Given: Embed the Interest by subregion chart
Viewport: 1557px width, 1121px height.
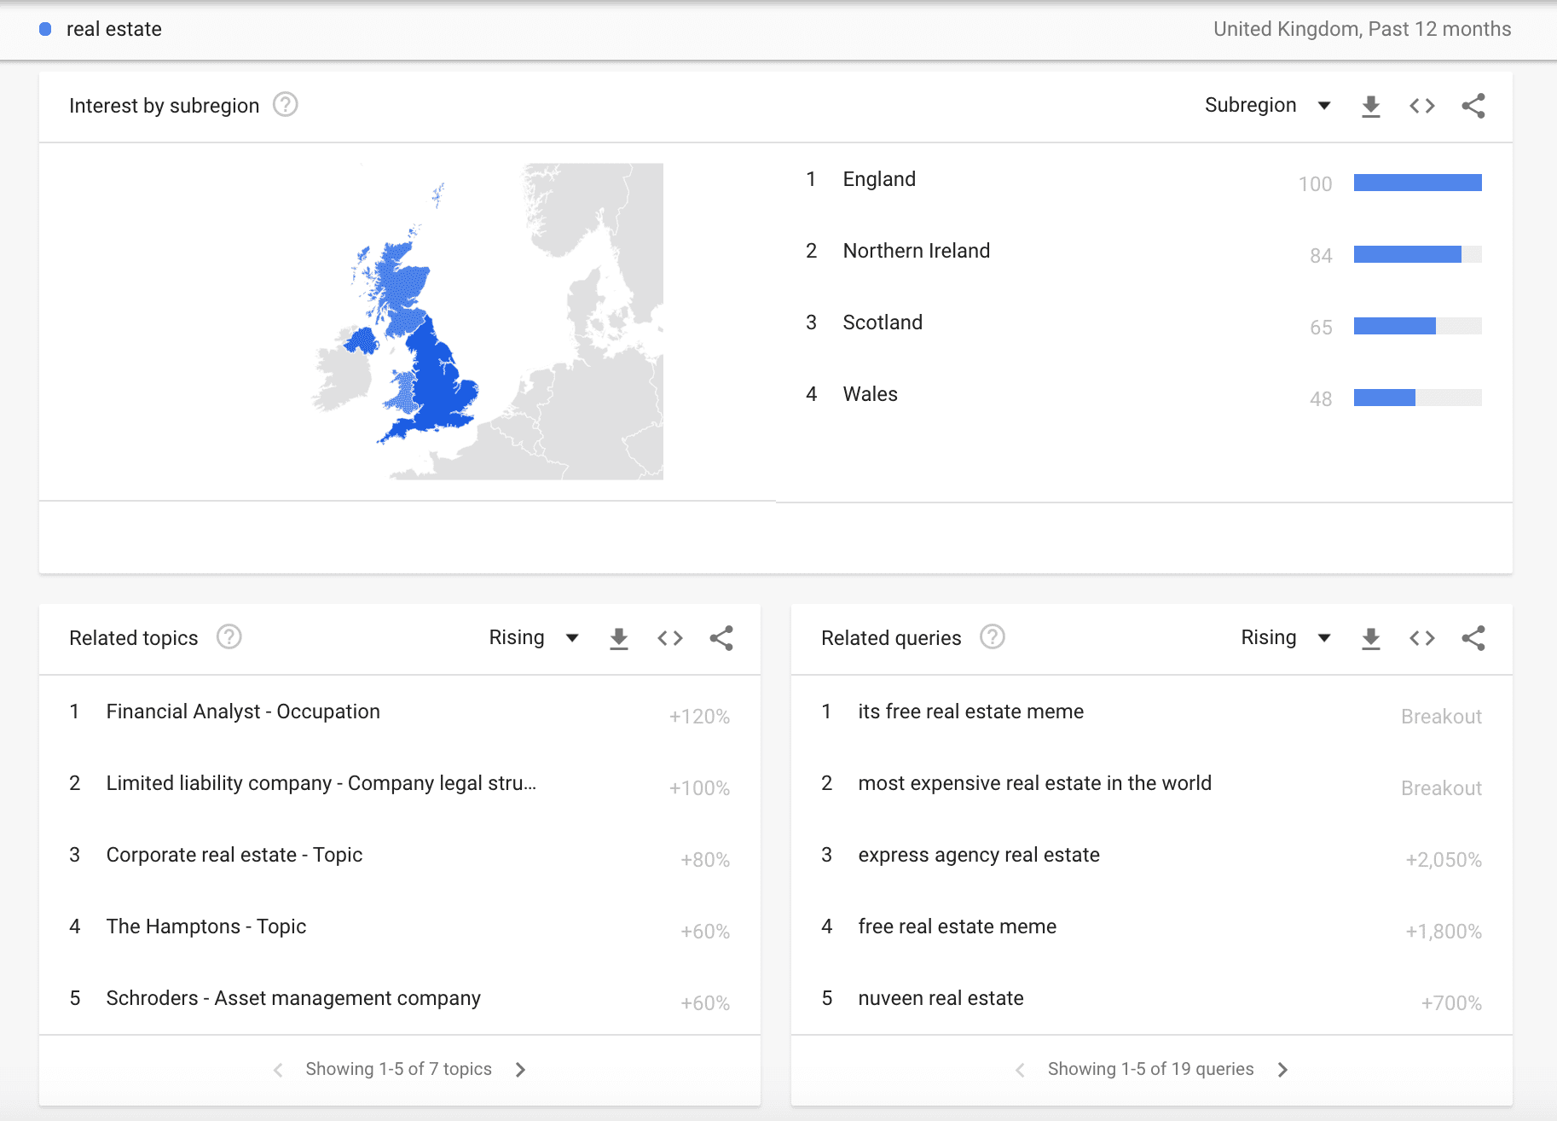Looking at the screenshot, I should coord(1421,106).
